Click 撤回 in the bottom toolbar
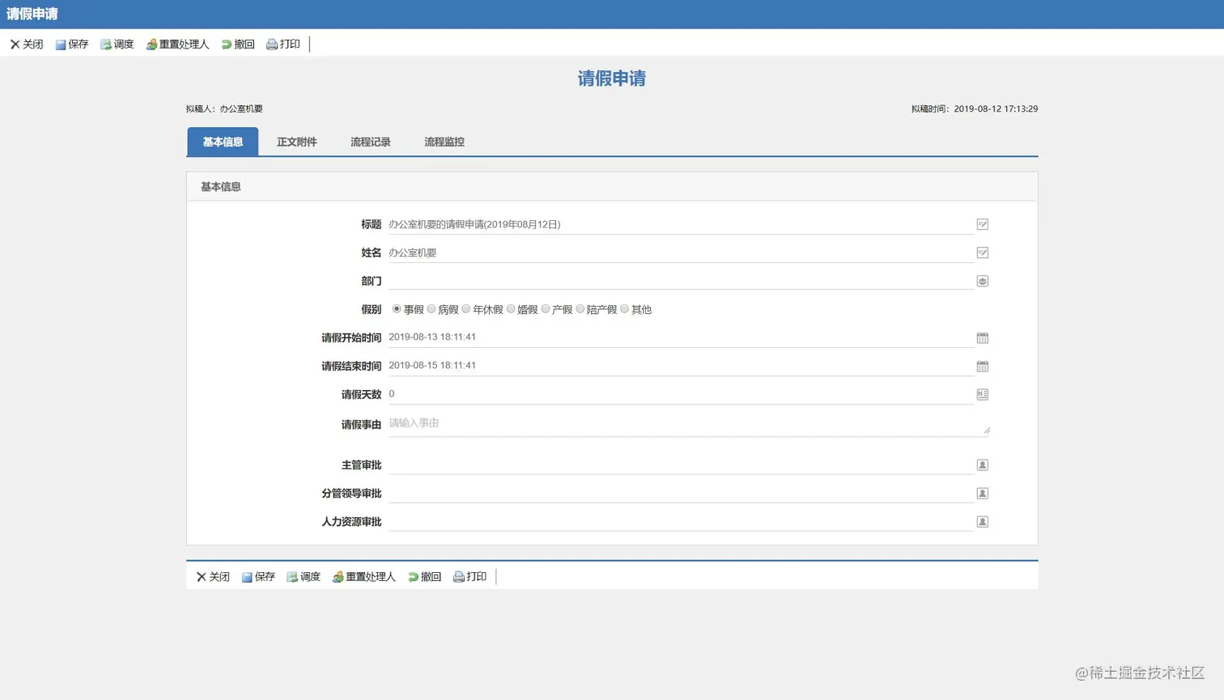 tap(424, 577)
